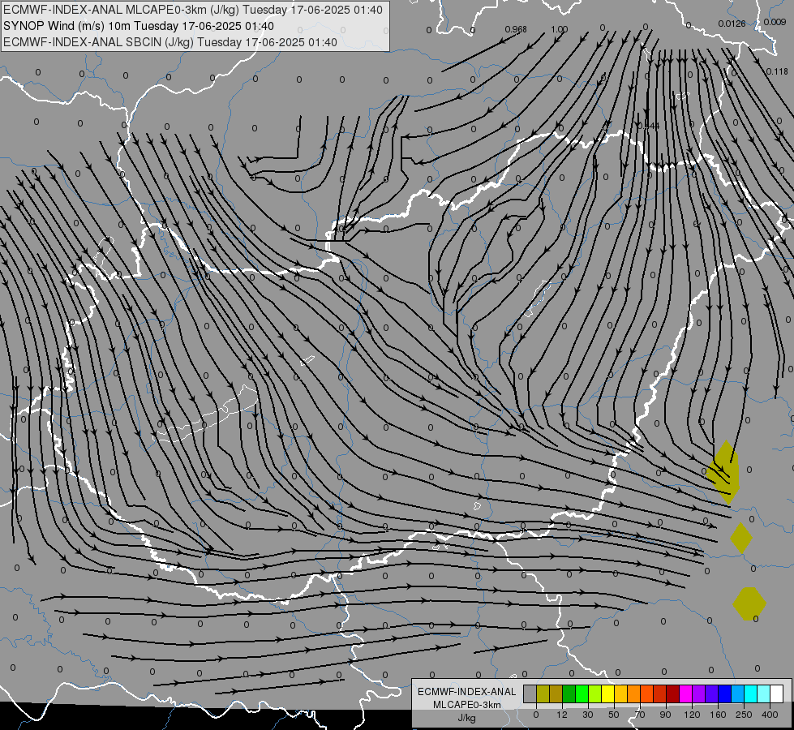Pick the bright green legend swatch
794x730 pixels.
tap(582, 693)
